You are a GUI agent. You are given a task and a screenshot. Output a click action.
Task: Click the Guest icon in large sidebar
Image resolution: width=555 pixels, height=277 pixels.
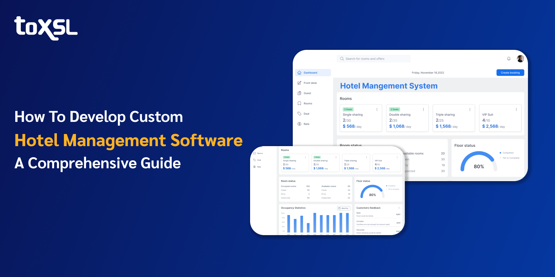(299, 93)
